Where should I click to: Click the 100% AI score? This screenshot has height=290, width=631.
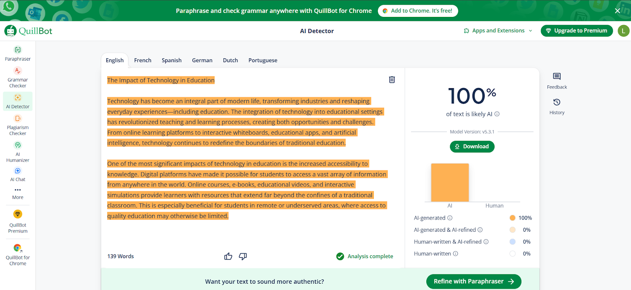472,96
